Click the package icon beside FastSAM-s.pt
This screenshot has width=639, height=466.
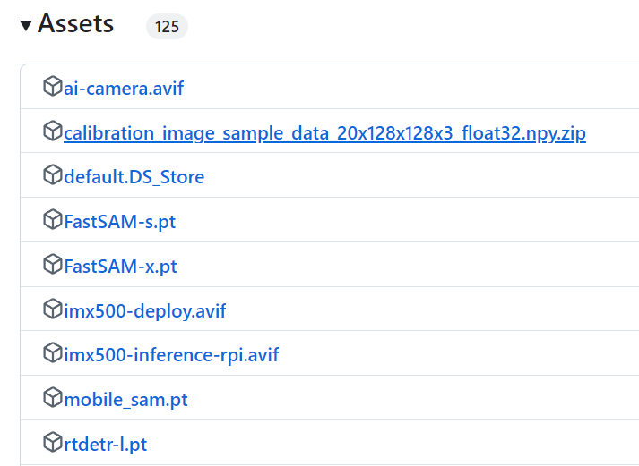[x=53, y=220]
